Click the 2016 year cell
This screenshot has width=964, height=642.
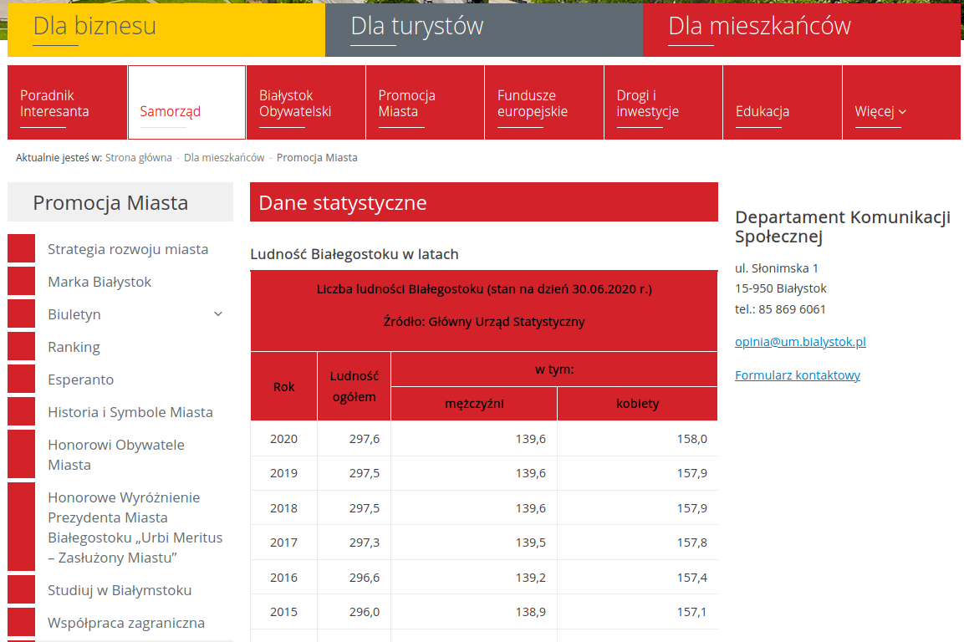[283, 578]
